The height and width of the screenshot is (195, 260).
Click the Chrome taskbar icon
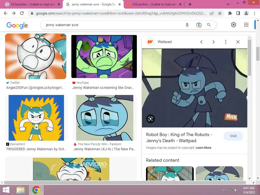(x=36, y=190)
